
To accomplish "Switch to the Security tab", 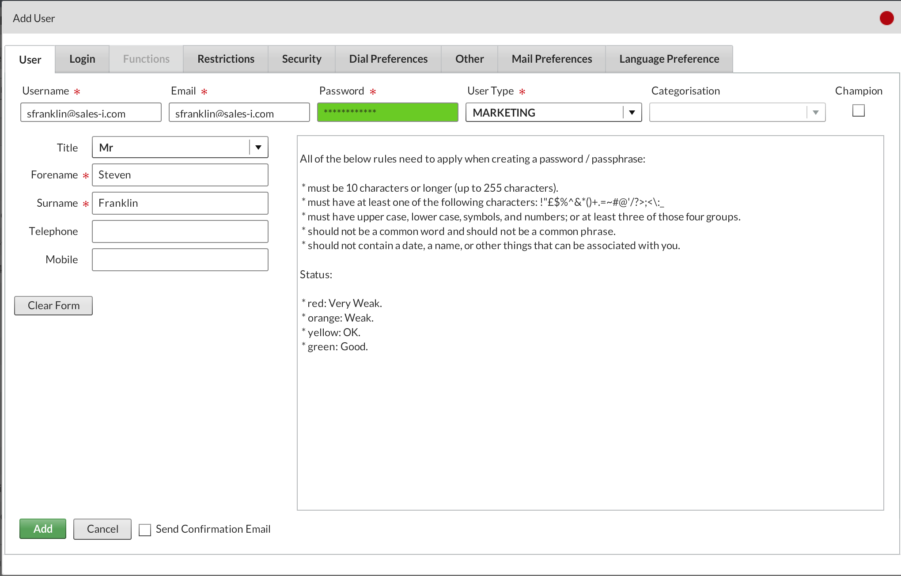I will [x=302, y=58].
